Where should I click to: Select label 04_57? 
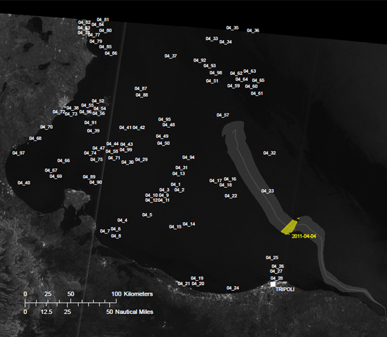click(x=223, y=115)
